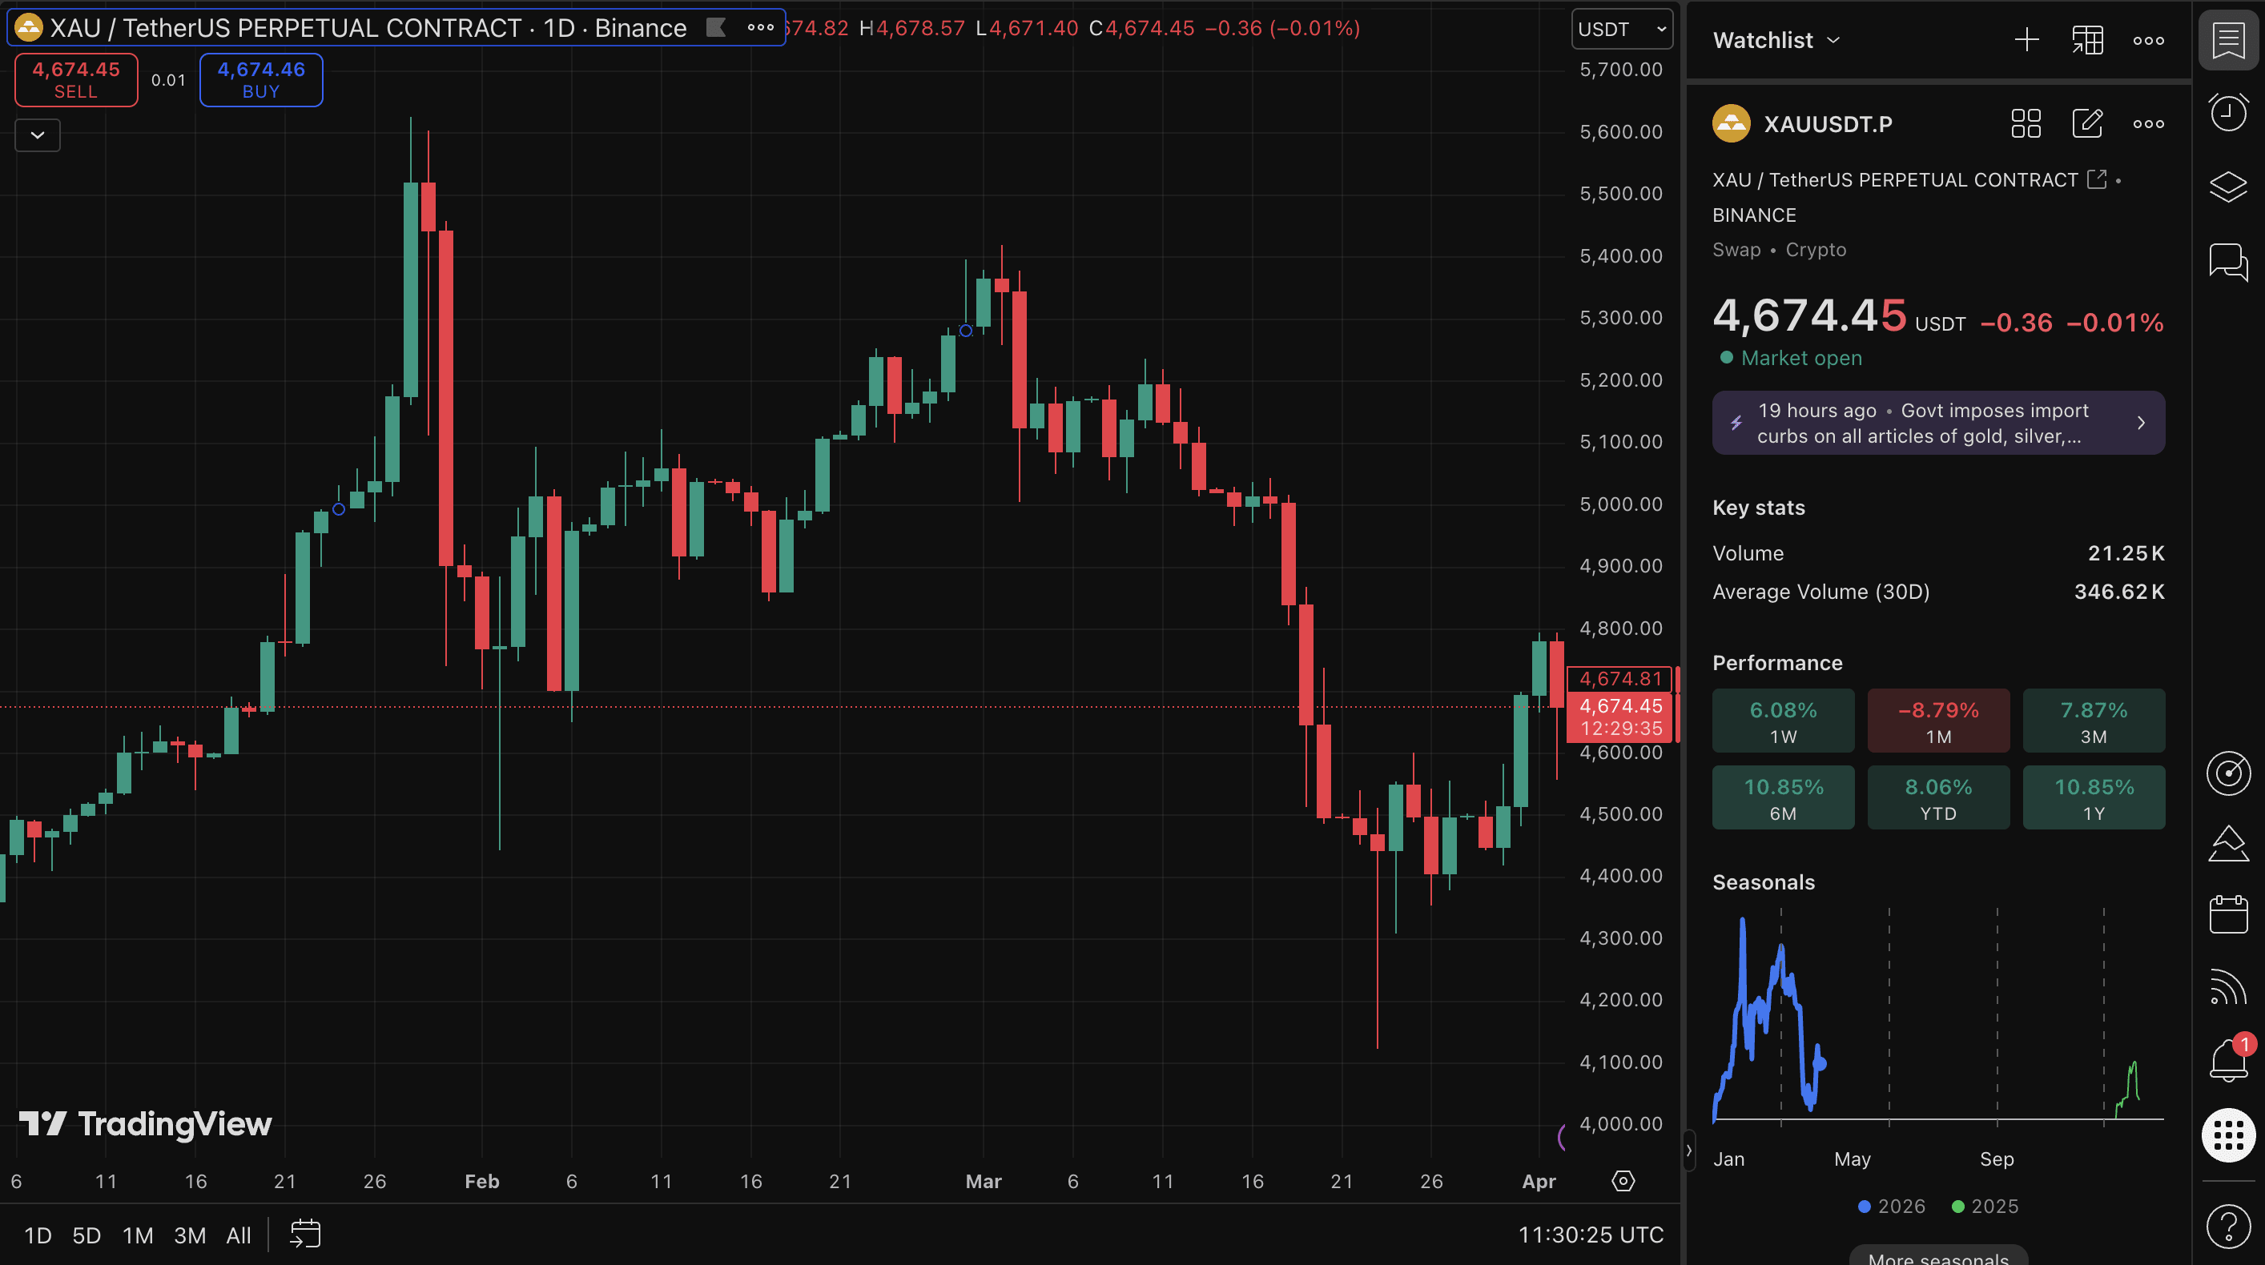Add a note for XAUUSDT.P with the pencil icon

(x=2086, y=124)
